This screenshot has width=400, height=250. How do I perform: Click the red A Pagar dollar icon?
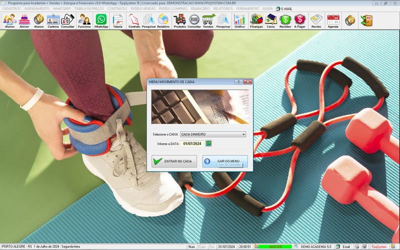[299, 21]
